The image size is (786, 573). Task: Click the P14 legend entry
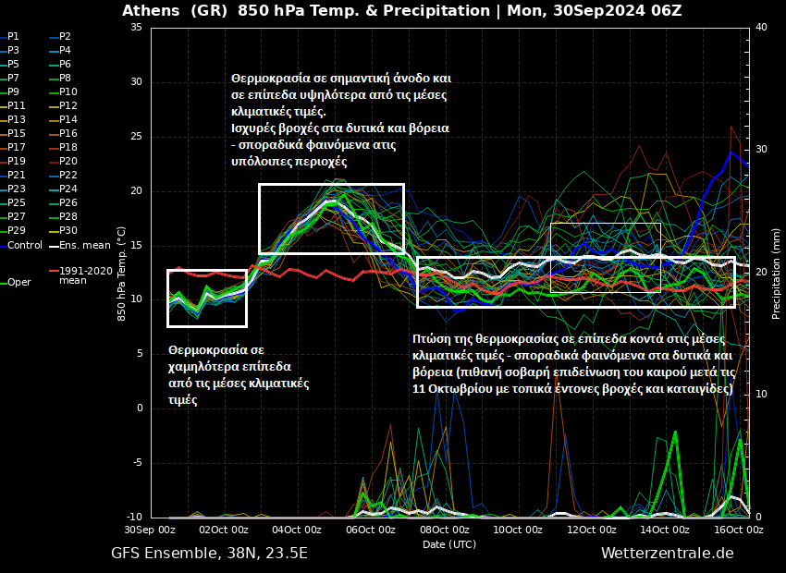68,120
